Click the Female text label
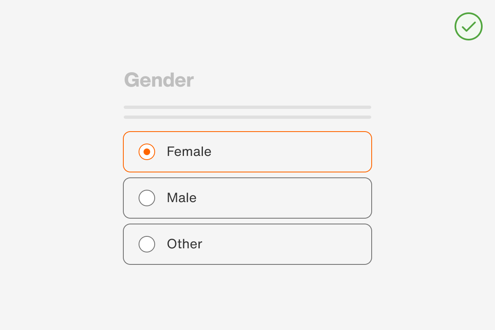The image size is (495, 330). pos(189,152)
